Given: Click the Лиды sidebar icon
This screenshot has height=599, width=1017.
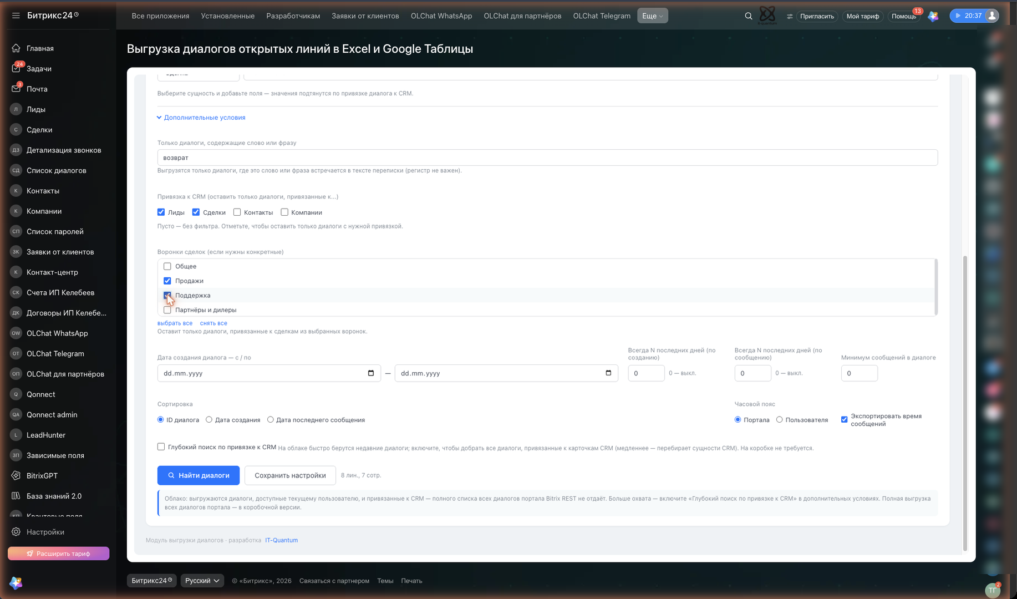Looking at the screenshot, I should [16, 109].
